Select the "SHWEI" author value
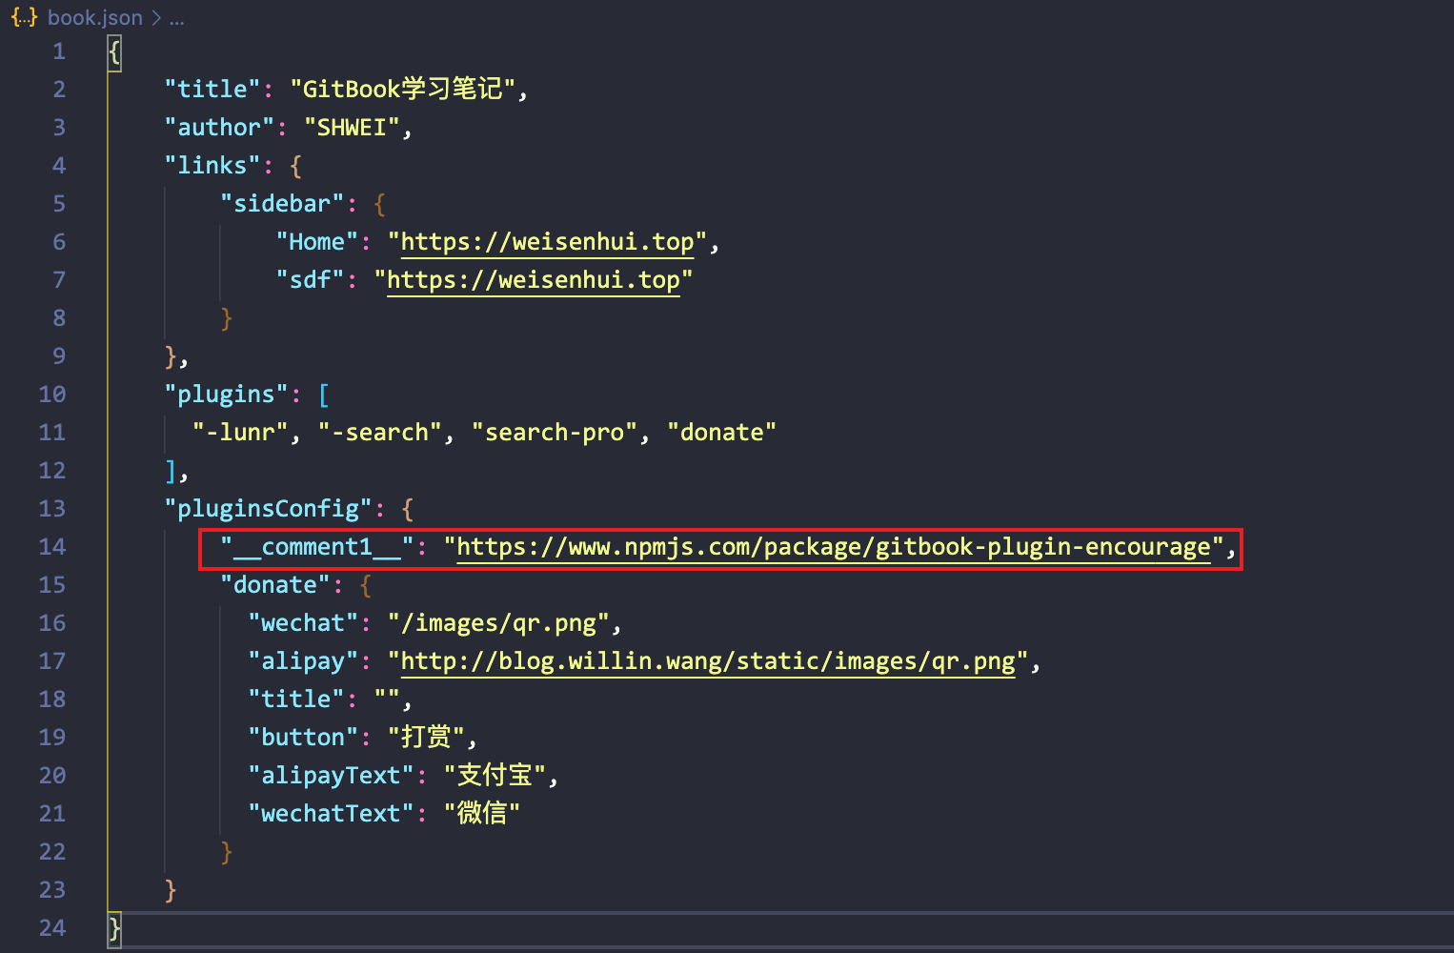The height and width of the screenshot is (953, 1454). pos(354,126)
